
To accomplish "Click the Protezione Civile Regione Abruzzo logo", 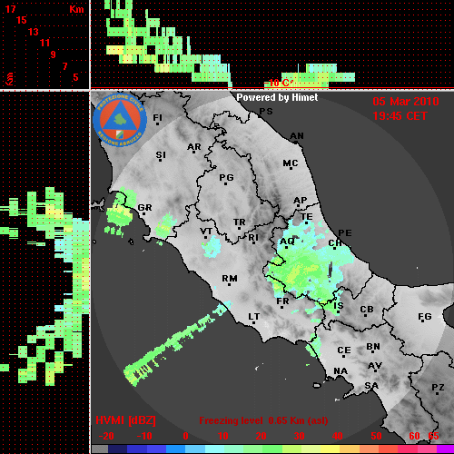I will 120,120.
